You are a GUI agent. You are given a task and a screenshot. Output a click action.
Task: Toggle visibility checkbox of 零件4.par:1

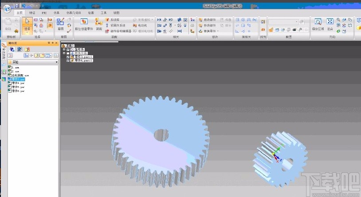[68, 61]
